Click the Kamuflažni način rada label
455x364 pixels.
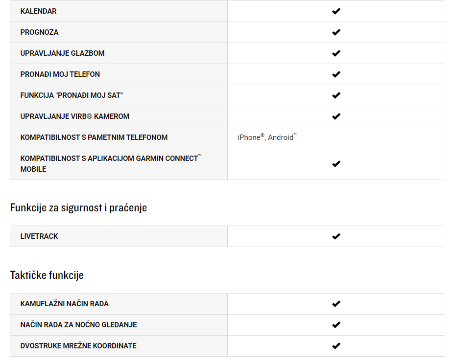65,304
